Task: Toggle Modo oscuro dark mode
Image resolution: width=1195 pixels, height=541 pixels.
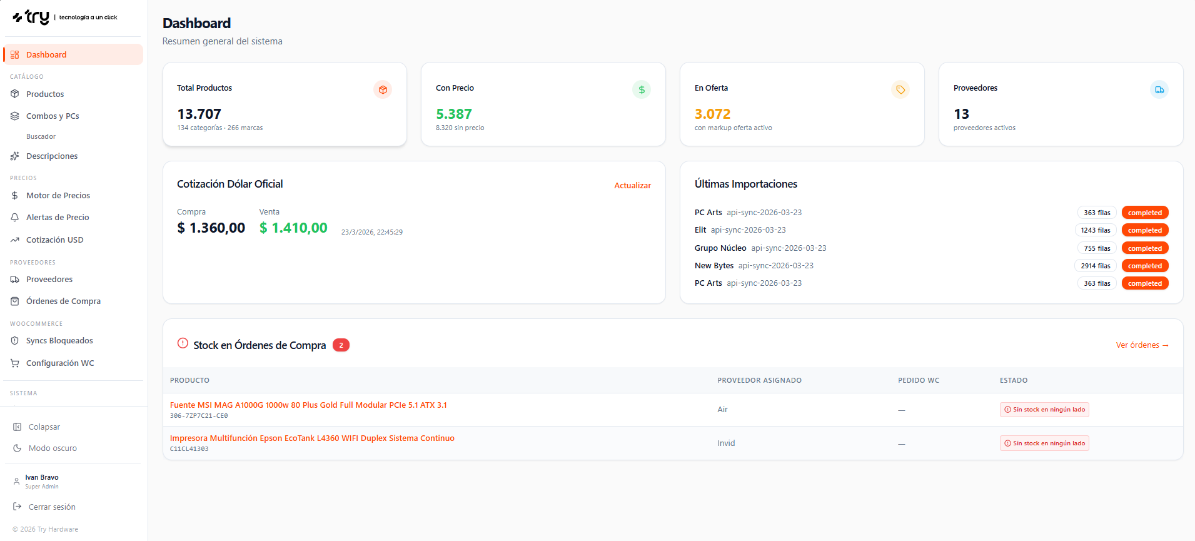Action: [53, 448]
